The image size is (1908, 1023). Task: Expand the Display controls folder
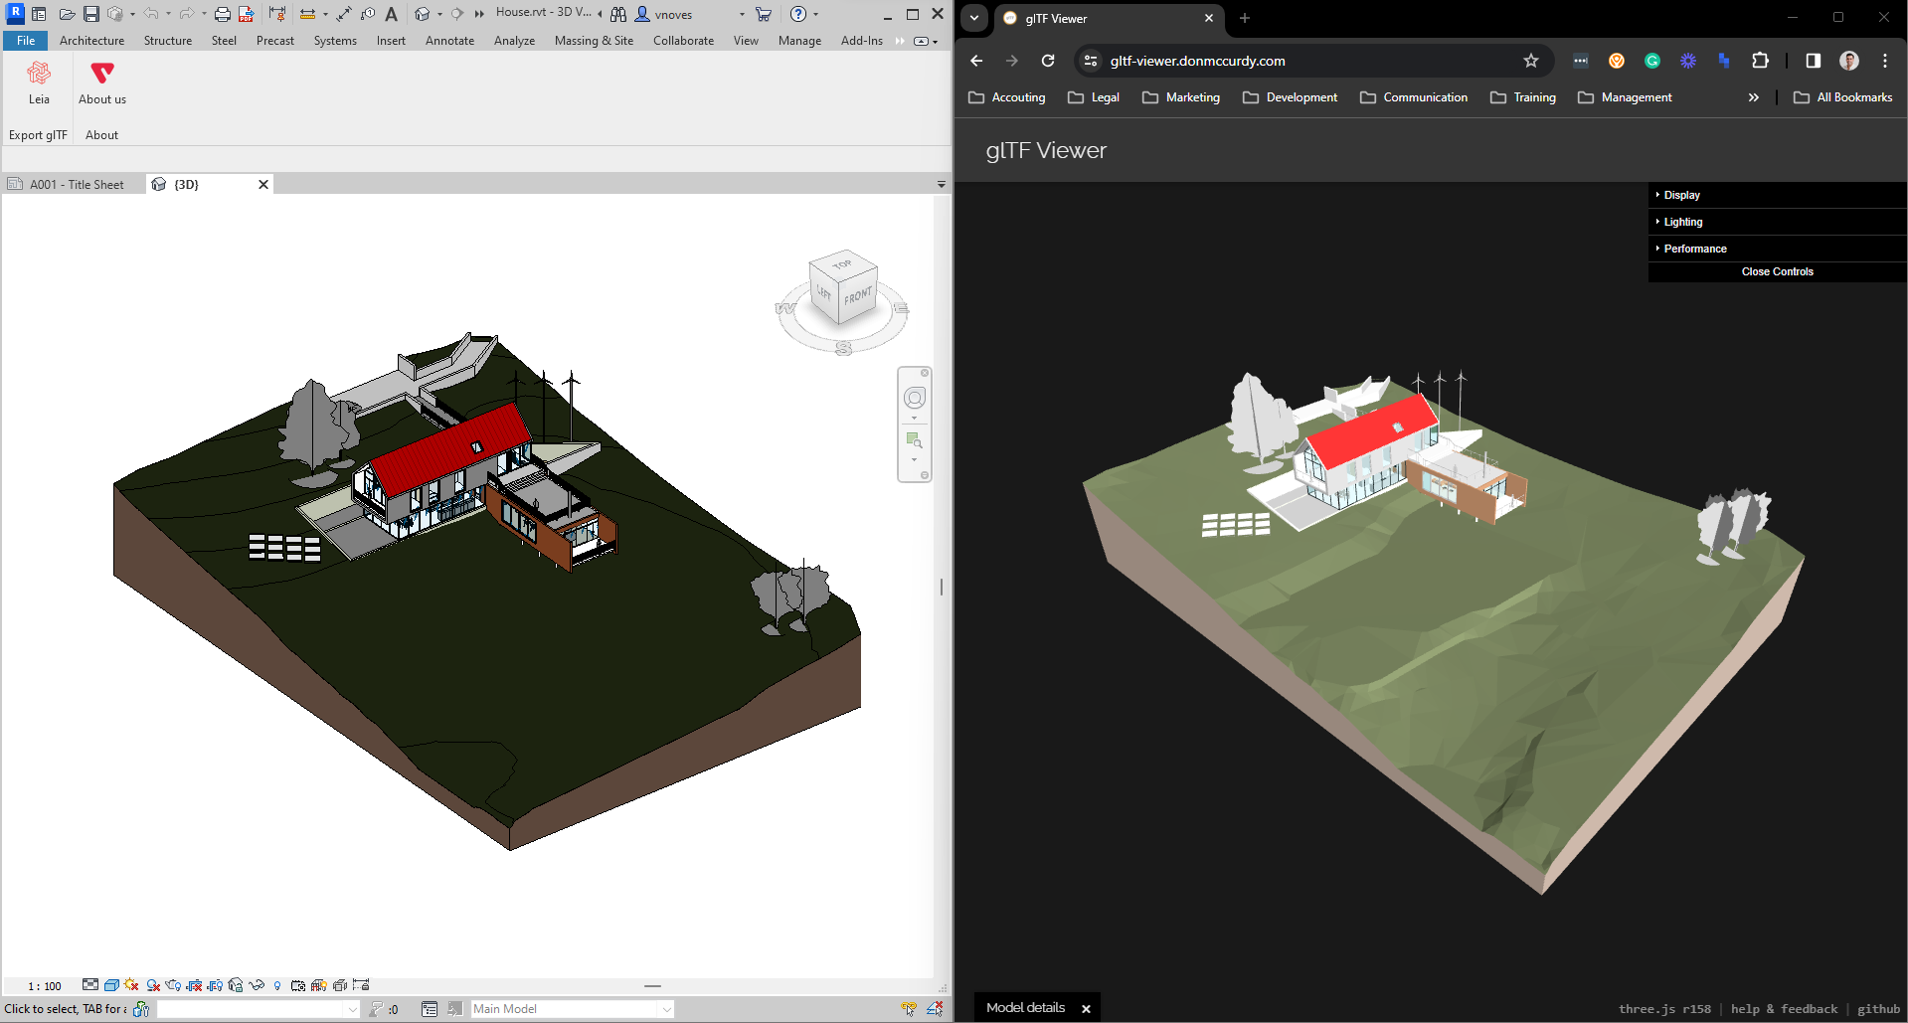(1681, 195)
